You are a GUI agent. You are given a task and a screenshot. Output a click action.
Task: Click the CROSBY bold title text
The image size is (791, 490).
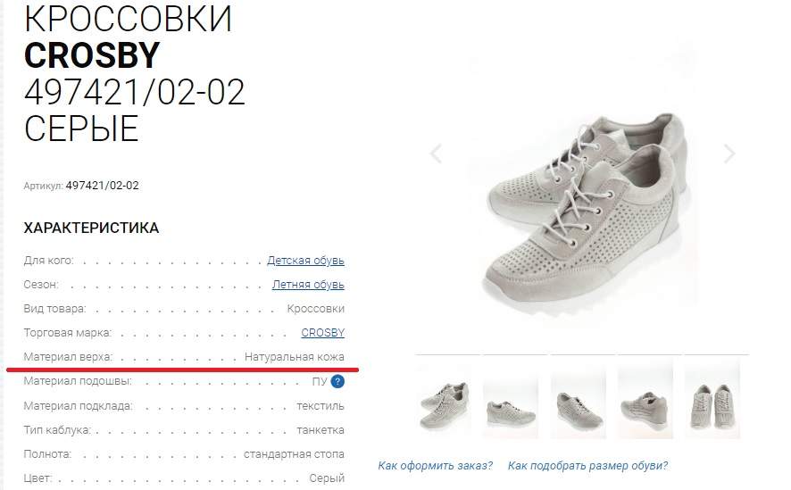92,55
